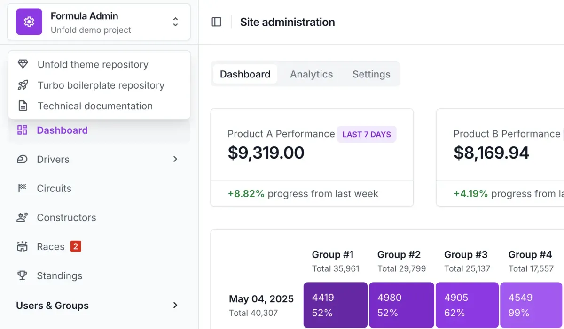Click the Group #1 purple cell 4419
This screenshot has width=564, height=329.
click(x=336, y=305)
